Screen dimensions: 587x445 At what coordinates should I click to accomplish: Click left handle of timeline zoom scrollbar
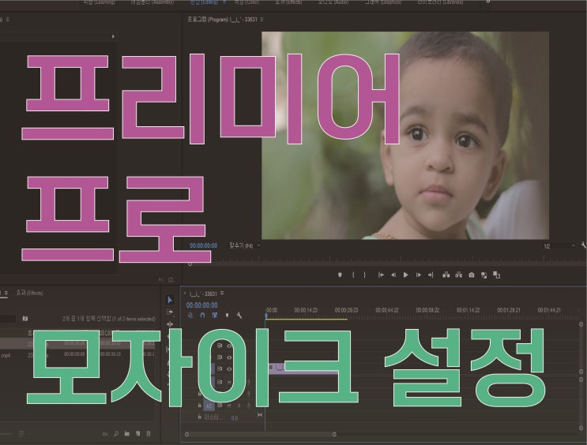[x=186, y=434]
